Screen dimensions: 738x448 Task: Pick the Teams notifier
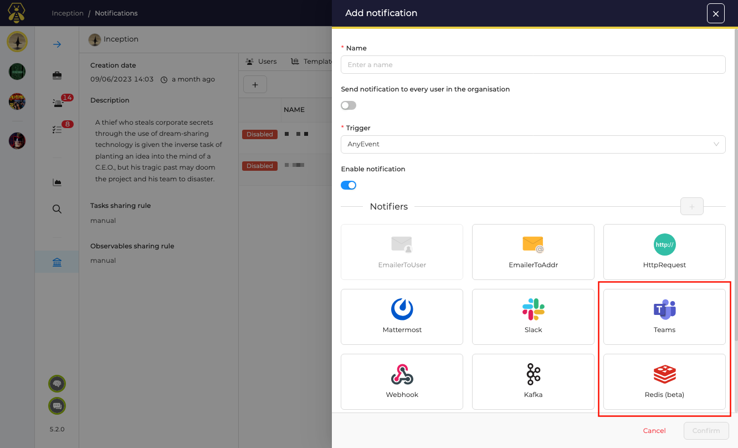[x=664, y=317]
